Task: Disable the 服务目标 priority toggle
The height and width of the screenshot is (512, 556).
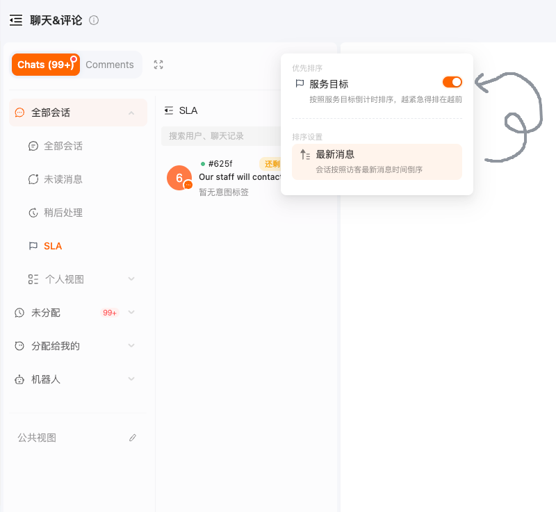Action: [452, 82]
